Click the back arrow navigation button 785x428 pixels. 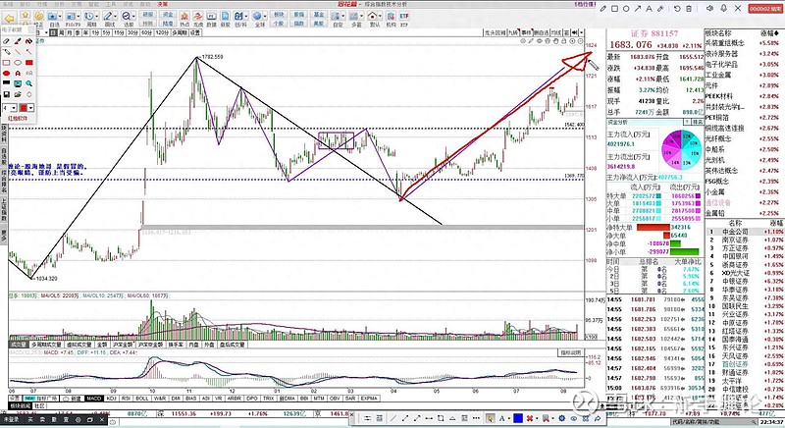(7, 18)
